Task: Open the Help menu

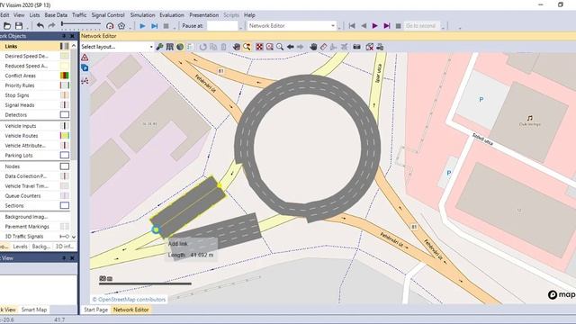Action: click(x=249, y=15)
